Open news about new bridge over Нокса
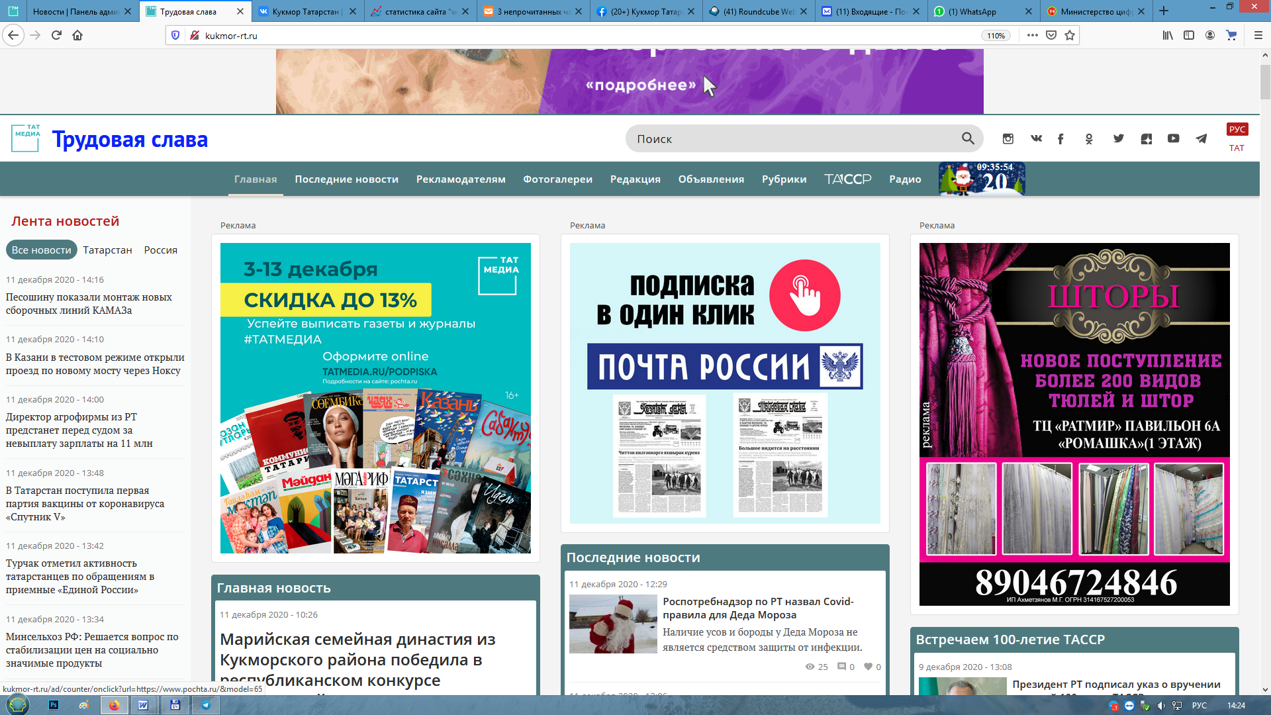Viewport: 1271px width, 715px height. (x=95, y=364)
